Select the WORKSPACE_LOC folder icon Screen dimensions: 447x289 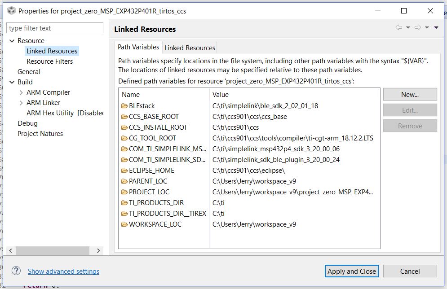point(124,224)
